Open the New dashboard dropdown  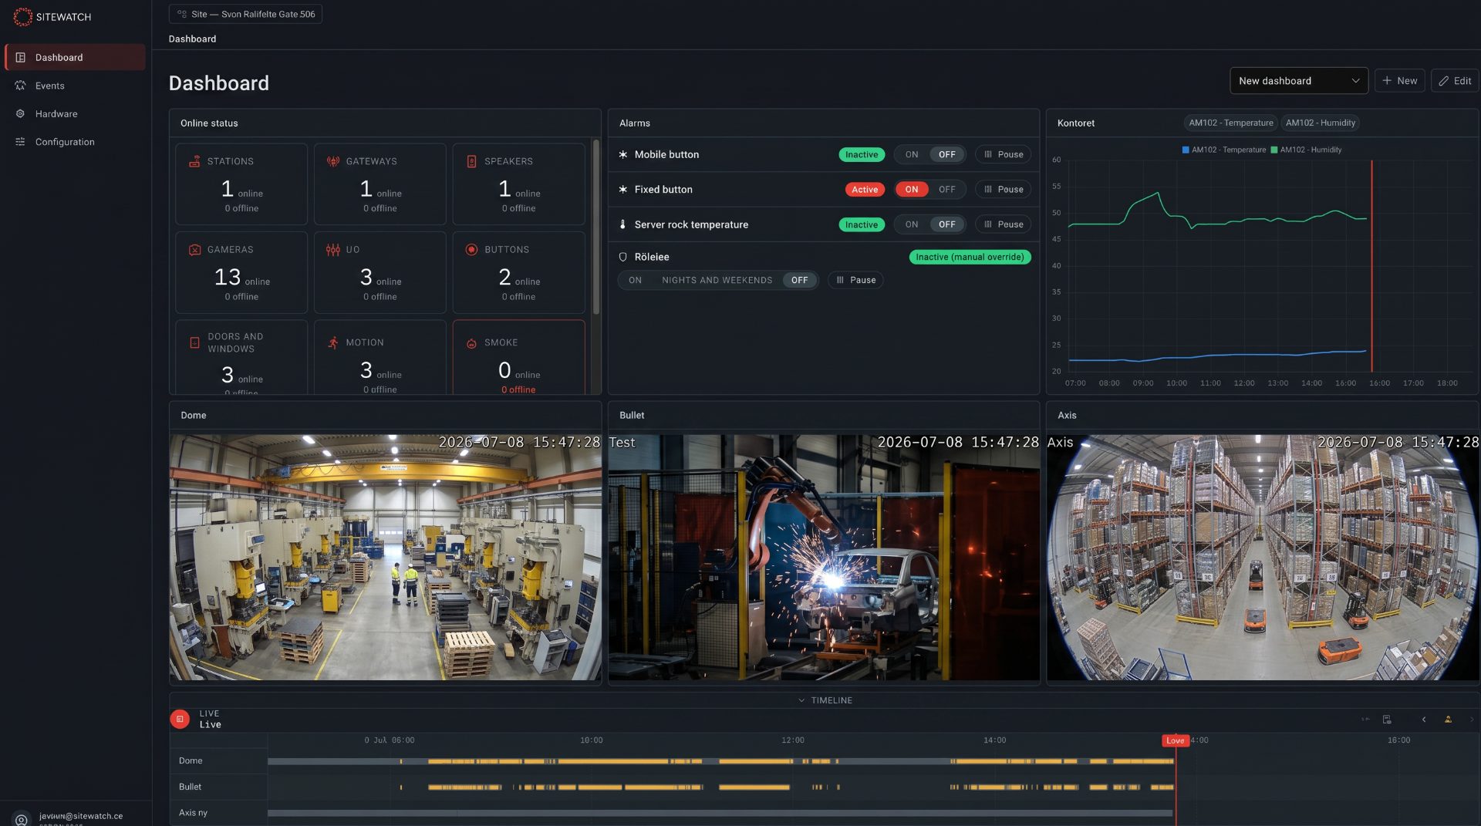coord(1298,81)
